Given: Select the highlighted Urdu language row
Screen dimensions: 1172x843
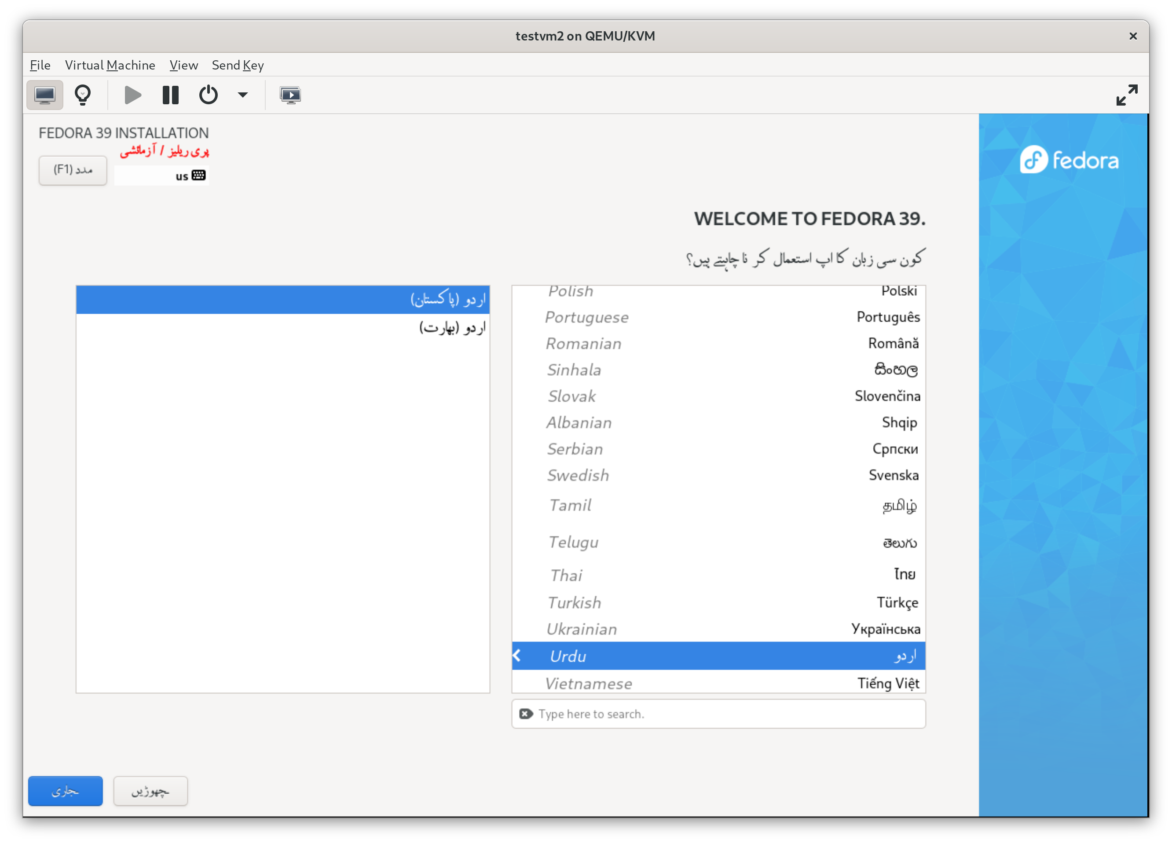Looking at the screenshot, I should click(x=718, y=656).
